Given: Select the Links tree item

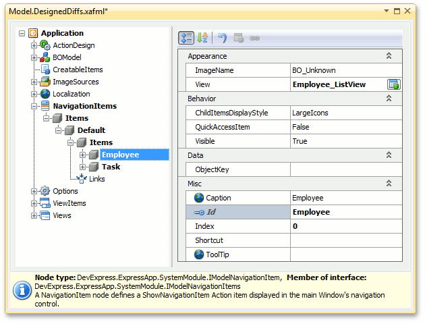Looking at the screenshot, I should click(97, 179).
